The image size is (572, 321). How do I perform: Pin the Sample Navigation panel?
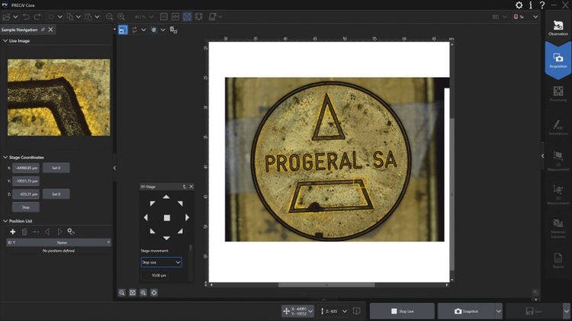coord(43,30)
